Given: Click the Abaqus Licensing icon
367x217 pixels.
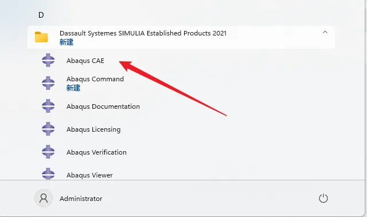Looking at the screenshot, I should 48,129.
